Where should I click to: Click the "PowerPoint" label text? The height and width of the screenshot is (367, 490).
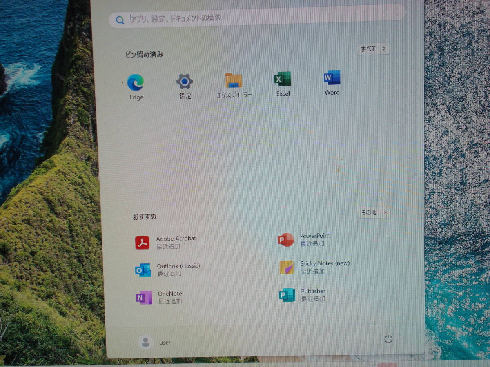pyautogui.click(x=315, y=236)
